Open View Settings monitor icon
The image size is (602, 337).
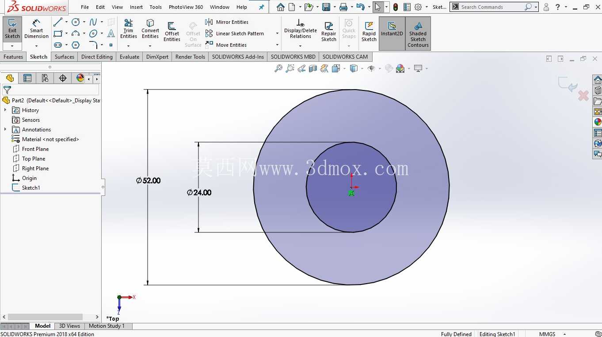click(418, 68)
